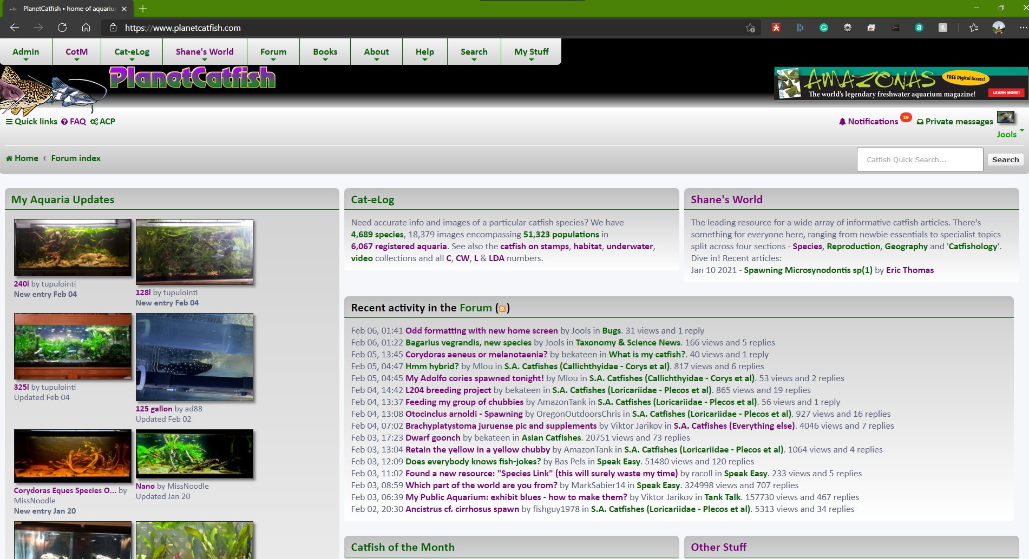Expand the Admin menu
The image size is (1029, 559).
click(x=26, y=52)
